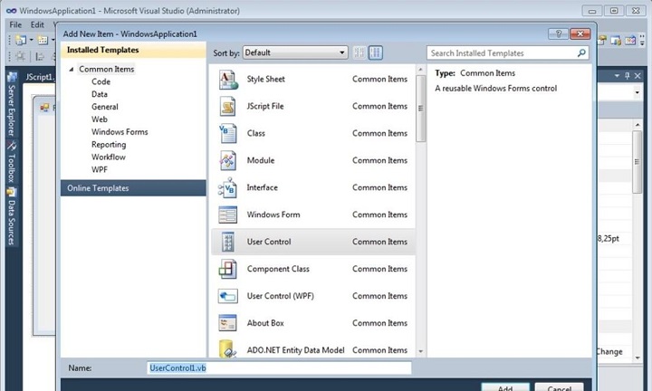Select WPF category in tree
Image resolution: width=652 pixels, height=391 pixels.
coord(100,169)
